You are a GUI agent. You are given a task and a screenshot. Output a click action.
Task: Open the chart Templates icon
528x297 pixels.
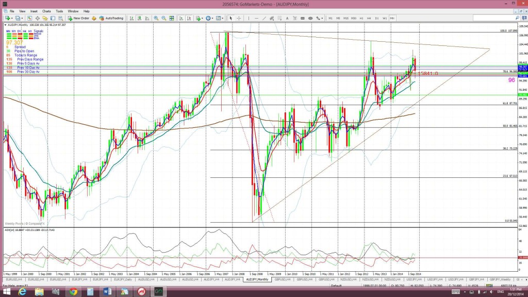tap(218, 18)
